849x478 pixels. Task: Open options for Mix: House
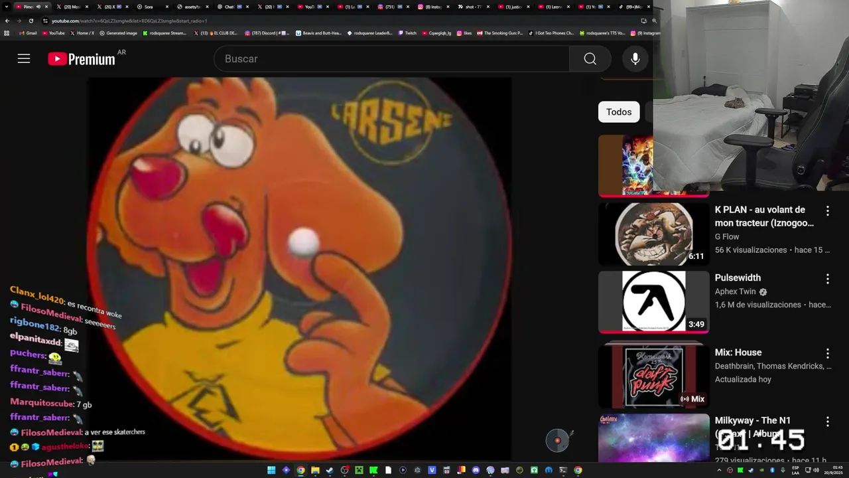pos(827,353)
